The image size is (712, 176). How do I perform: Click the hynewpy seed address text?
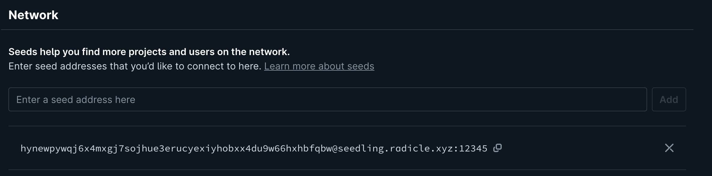coord(254,148)
